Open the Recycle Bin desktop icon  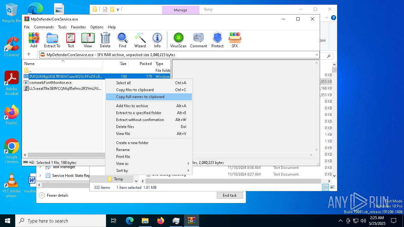[12, 13]
